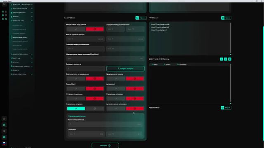Enable Отправка по времени toggle
This screenshot has height=148, width=264.
click(76, 99)
